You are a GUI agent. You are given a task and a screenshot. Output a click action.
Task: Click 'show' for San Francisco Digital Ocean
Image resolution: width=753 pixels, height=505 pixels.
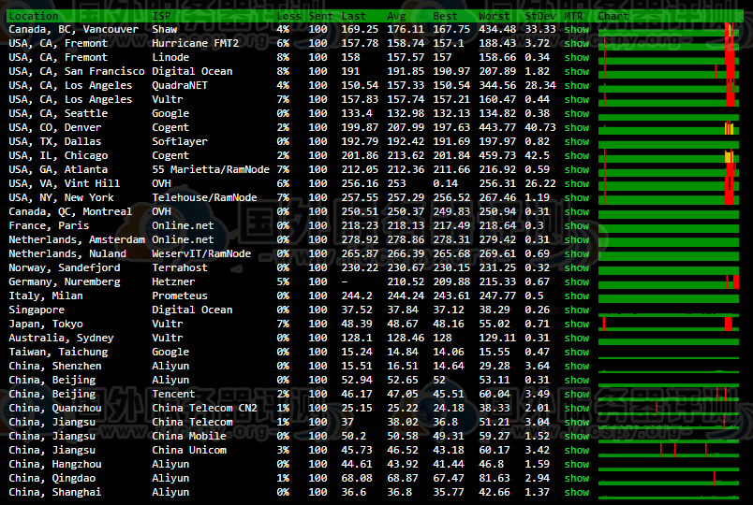coord(576,71)
